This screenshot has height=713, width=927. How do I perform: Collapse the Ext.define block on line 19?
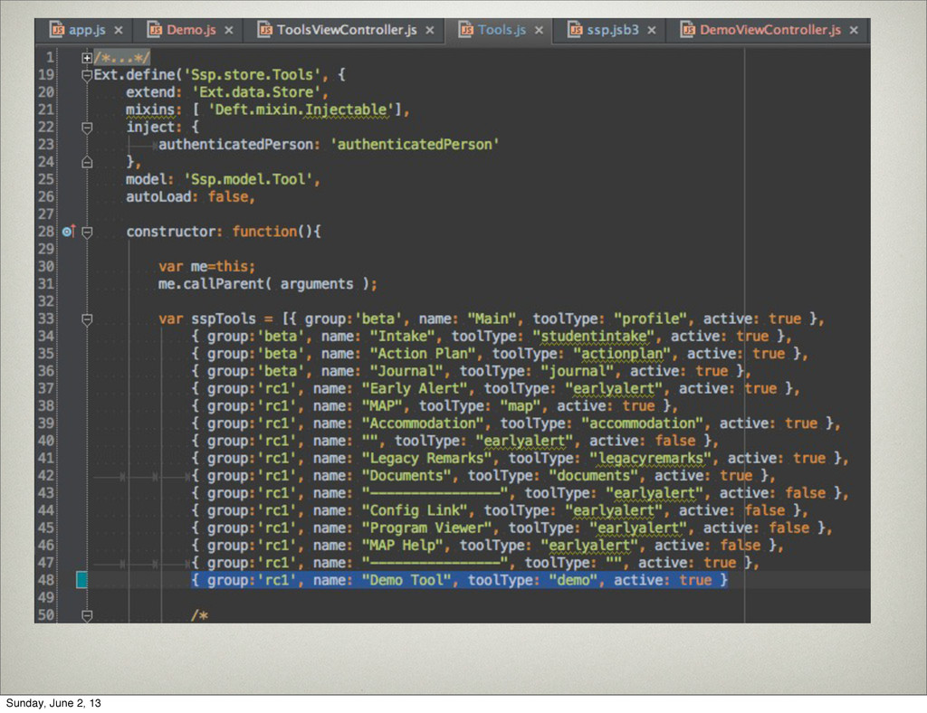click(x=87, y=75)
